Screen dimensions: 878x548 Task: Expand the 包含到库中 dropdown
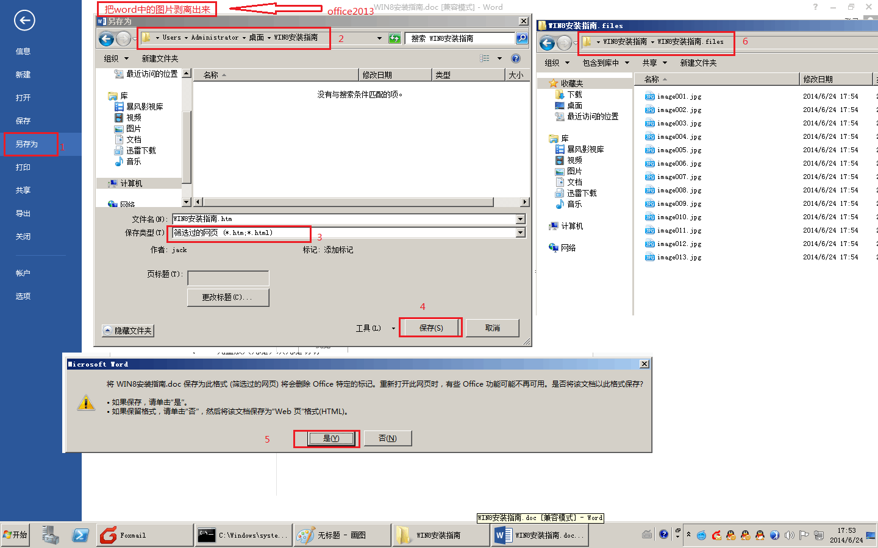pyautogui.click(x=605, y=63)
